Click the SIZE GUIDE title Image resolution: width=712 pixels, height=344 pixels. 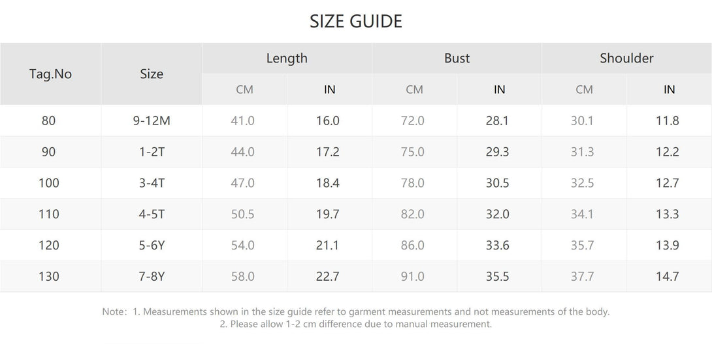tap(355, 21)
